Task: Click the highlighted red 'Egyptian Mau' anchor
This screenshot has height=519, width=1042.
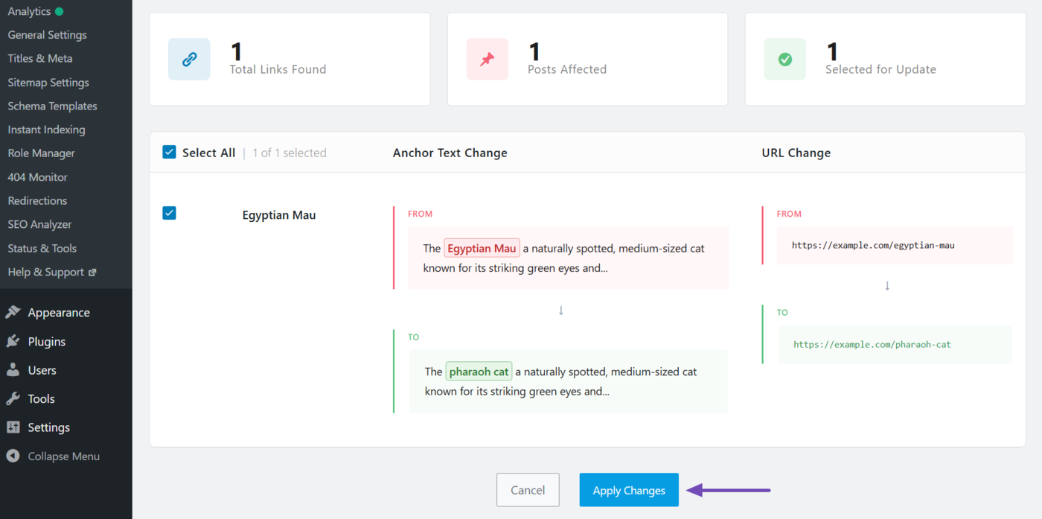Action: (x=482, y=248)
